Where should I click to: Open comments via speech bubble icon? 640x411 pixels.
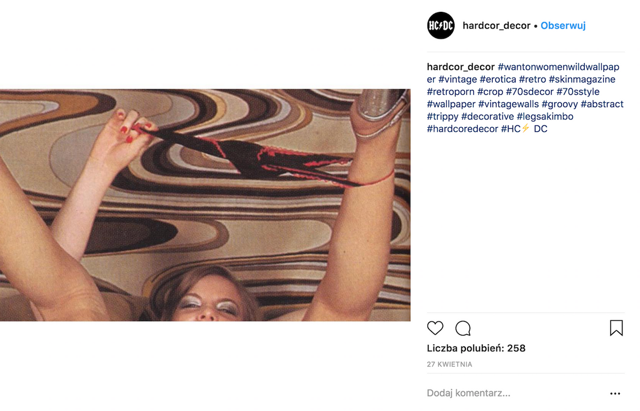pos(463,328)
